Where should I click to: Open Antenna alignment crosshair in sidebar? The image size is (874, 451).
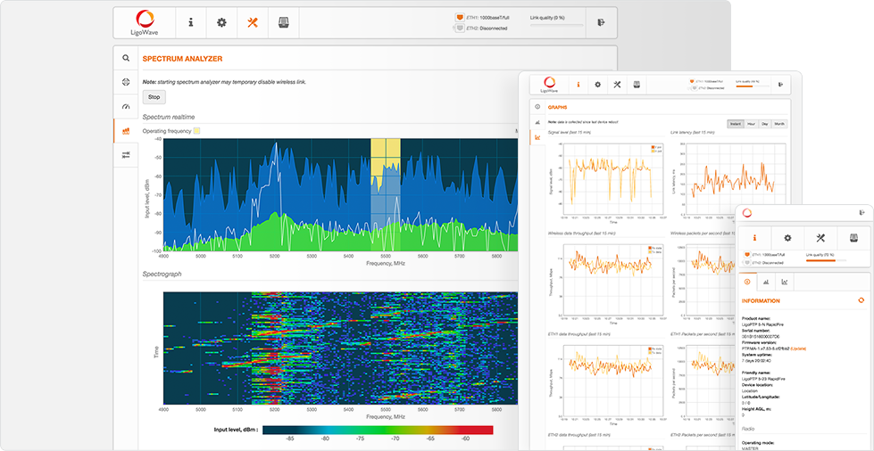point(126,82)
